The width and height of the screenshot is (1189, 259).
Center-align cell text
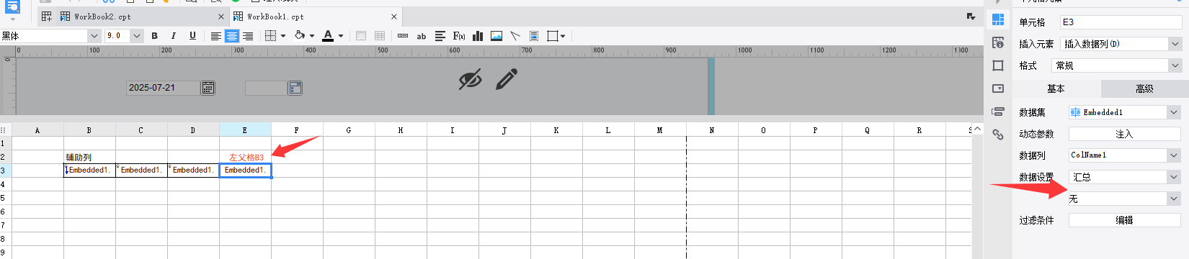click(232, 36)
